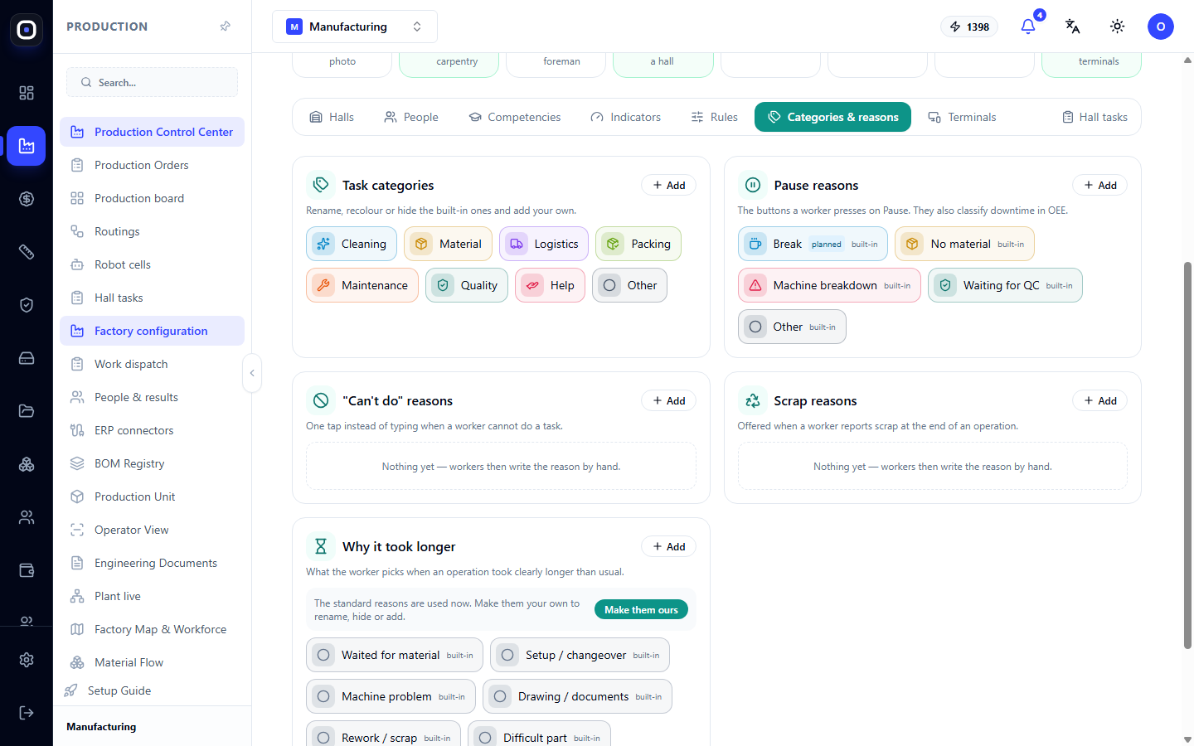Screen dimensions: 1194x746
Task: Open the wallet icon in the left rail
Action: click(x=27, y=570)
